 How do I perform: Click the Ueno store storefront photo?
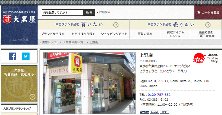(x=89, y=83)
